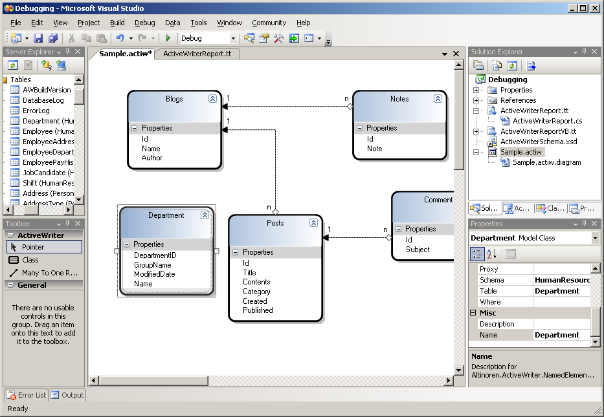Click the Cut scissors icon
Screen dimensions: 604x417
pyautogui.click(x=71, y=38)
